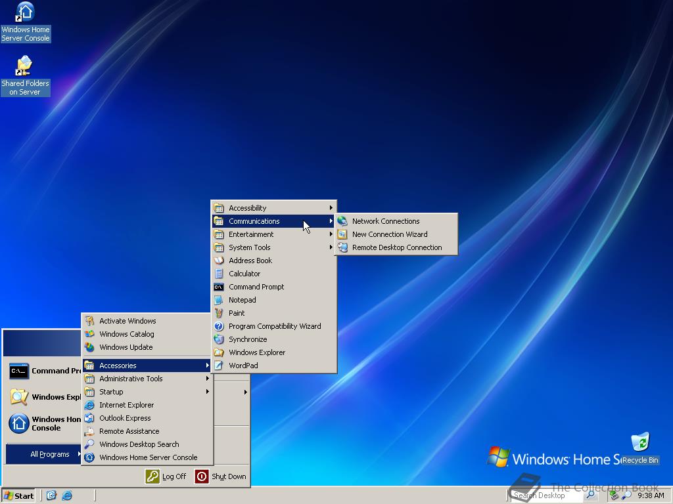The width and height of the screenshot is (673, 504).
Task: Expand the Communications submenu arrow
Action: coord(331,221)
